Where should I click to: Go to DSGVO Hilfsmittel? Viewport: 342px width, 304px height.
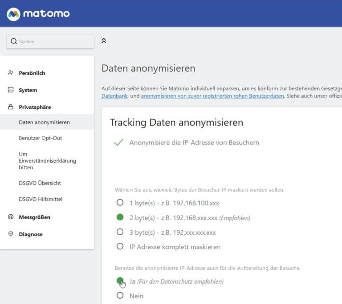coord(41,199)
